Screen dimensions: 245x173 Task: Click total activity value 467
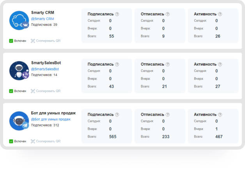[219, 137]
